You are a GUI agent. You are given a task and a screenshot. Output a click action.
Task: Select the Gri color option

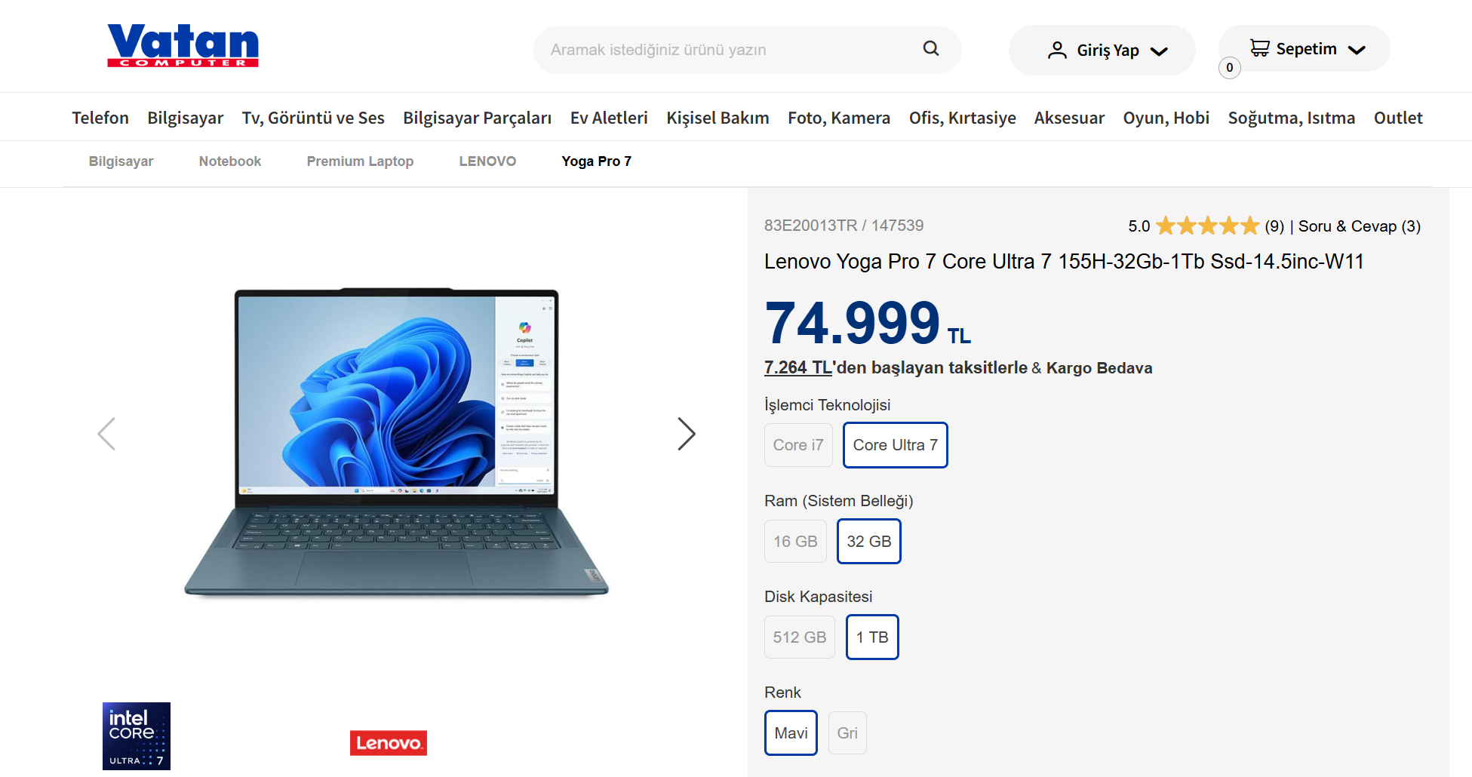(847, 733)
